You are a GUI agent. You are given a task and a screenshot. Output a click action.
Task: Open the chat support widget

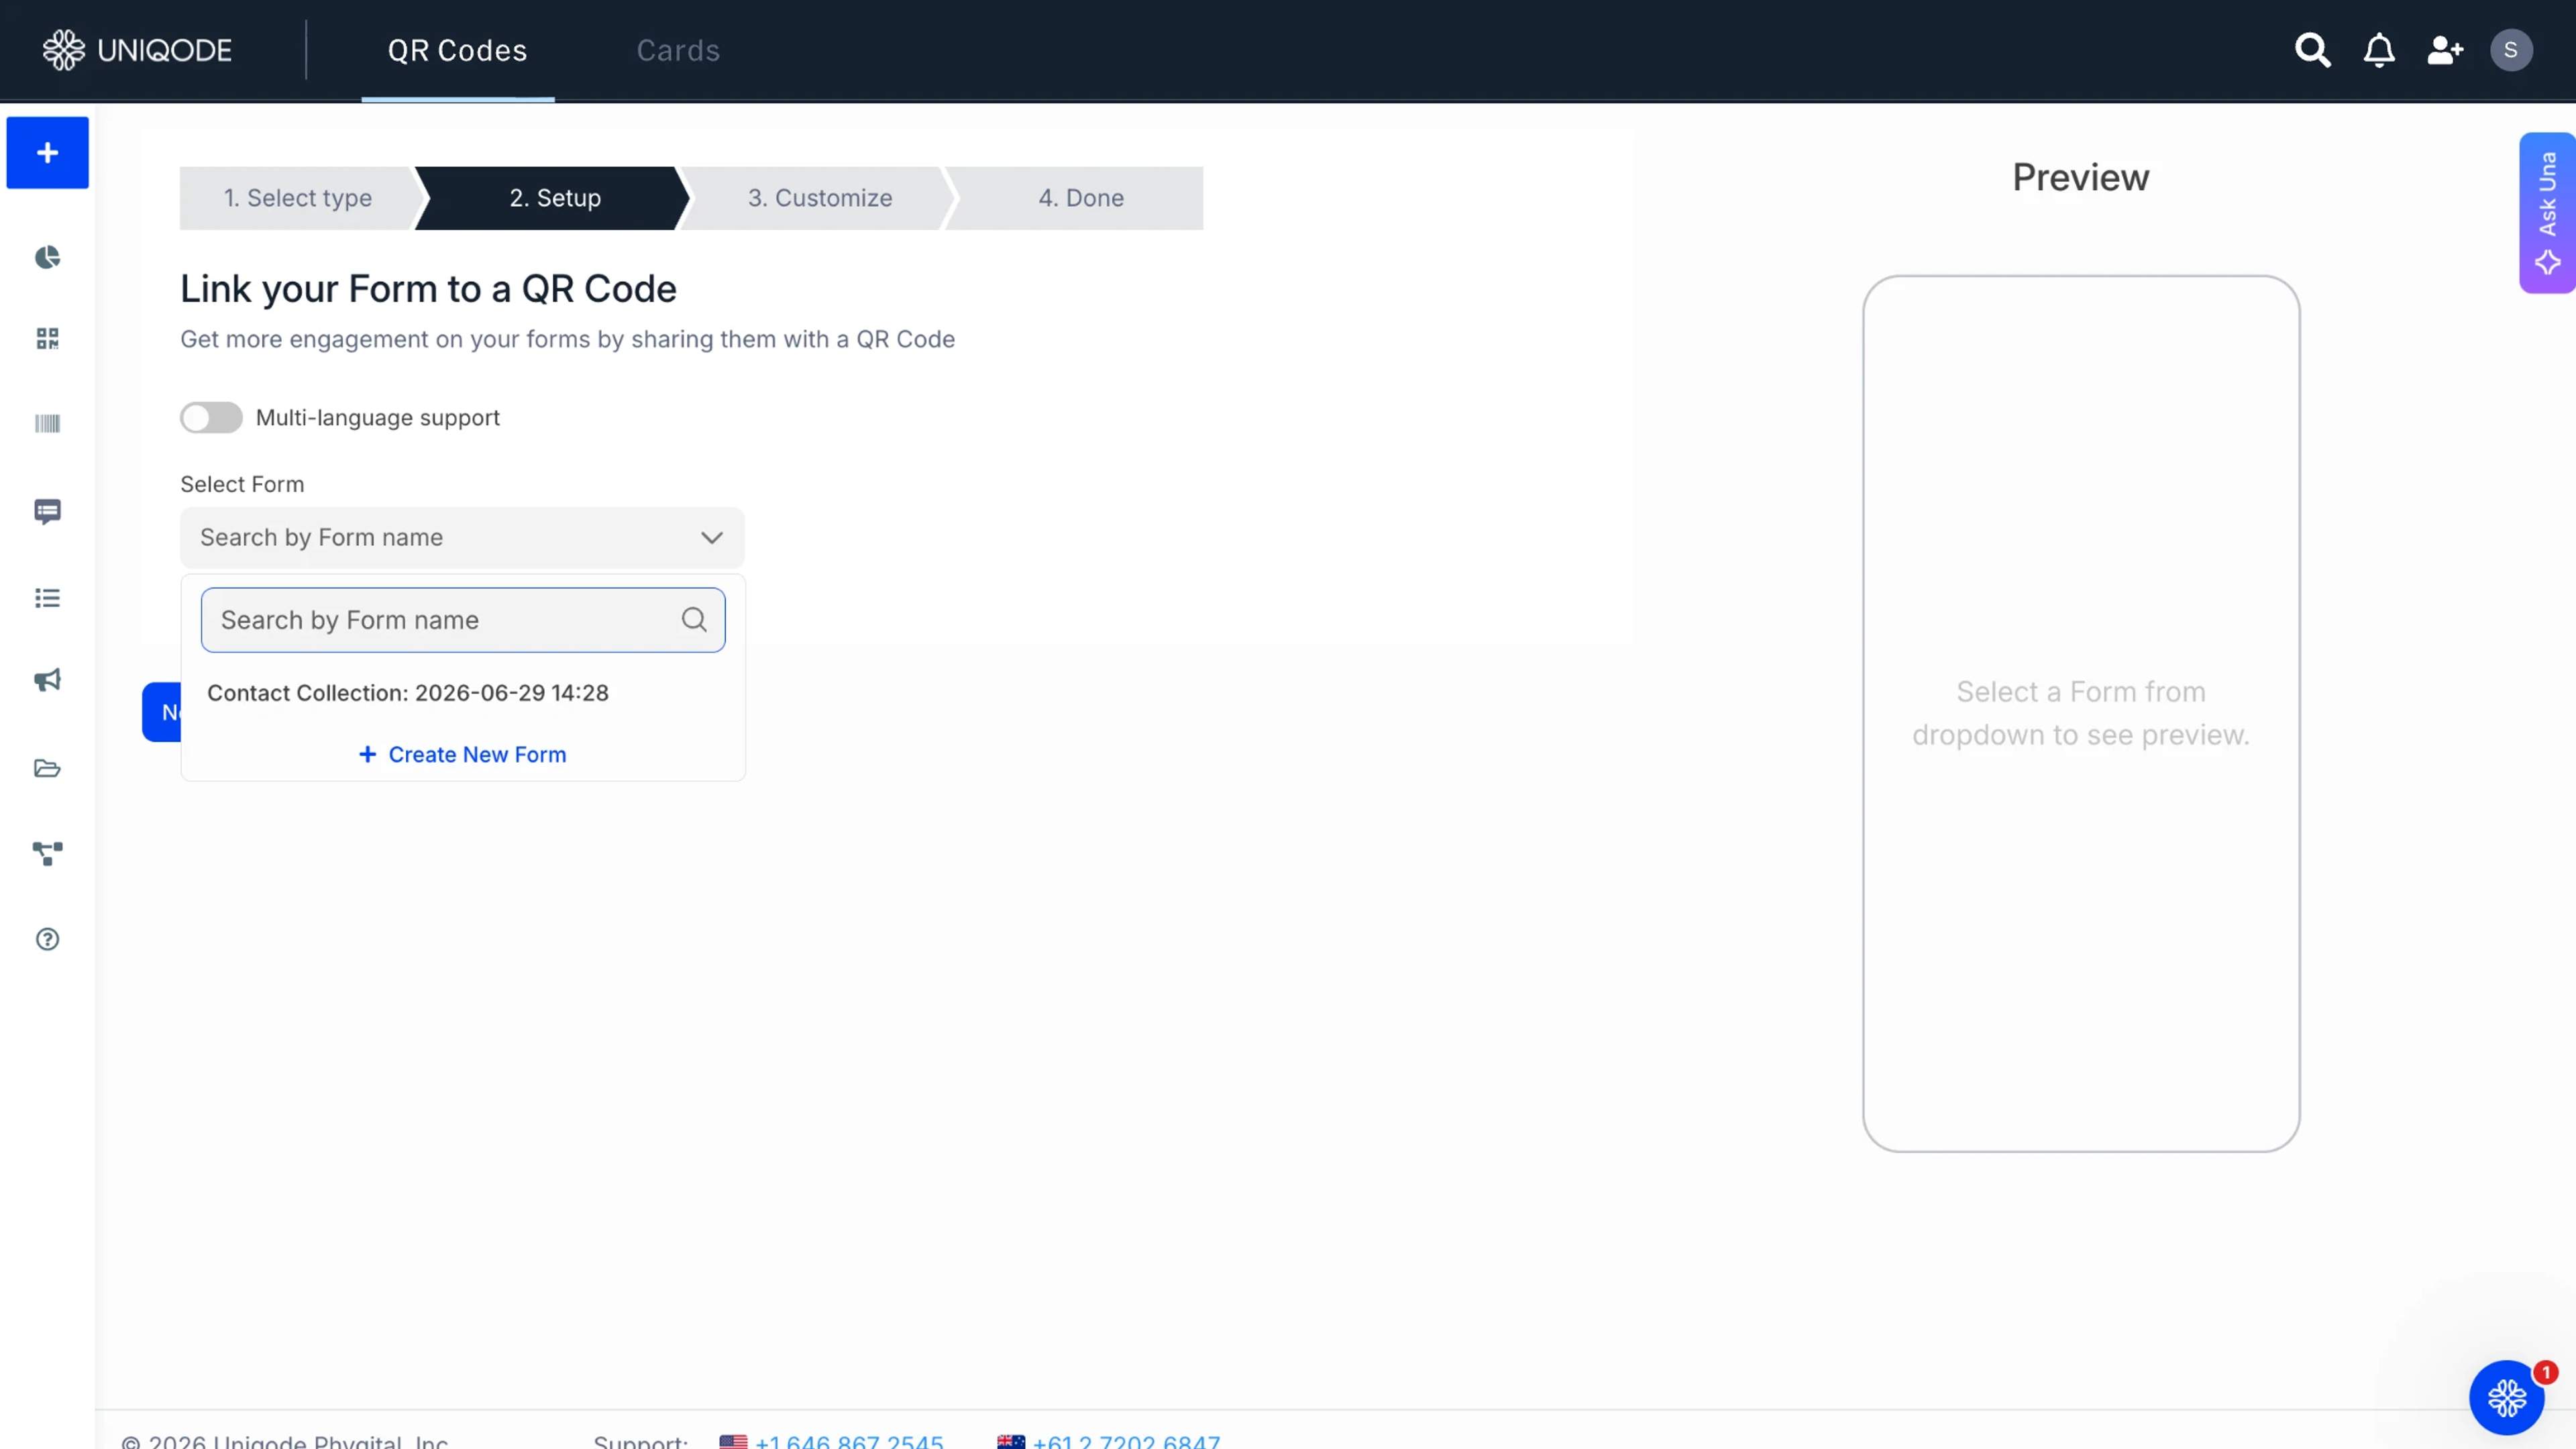click(x=2506, y=1397)
